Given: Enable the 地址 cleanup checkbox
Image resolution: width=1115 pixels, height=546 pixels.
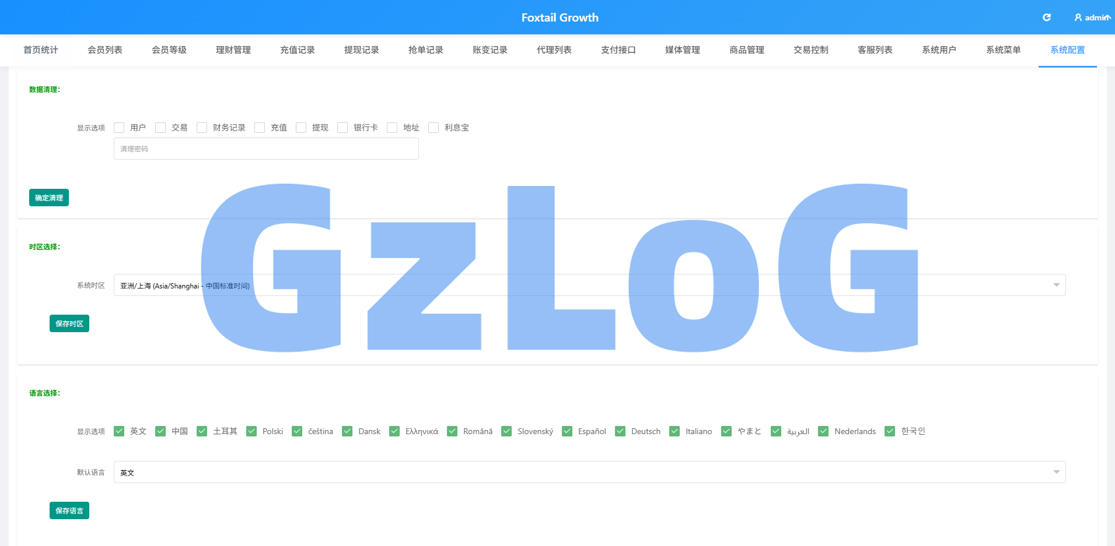Looking at the screenshot, I should [392, 128].
